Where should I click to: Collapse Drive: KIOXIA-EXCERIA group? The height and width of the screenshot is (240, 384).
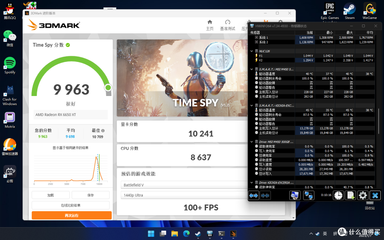[251, 183]
